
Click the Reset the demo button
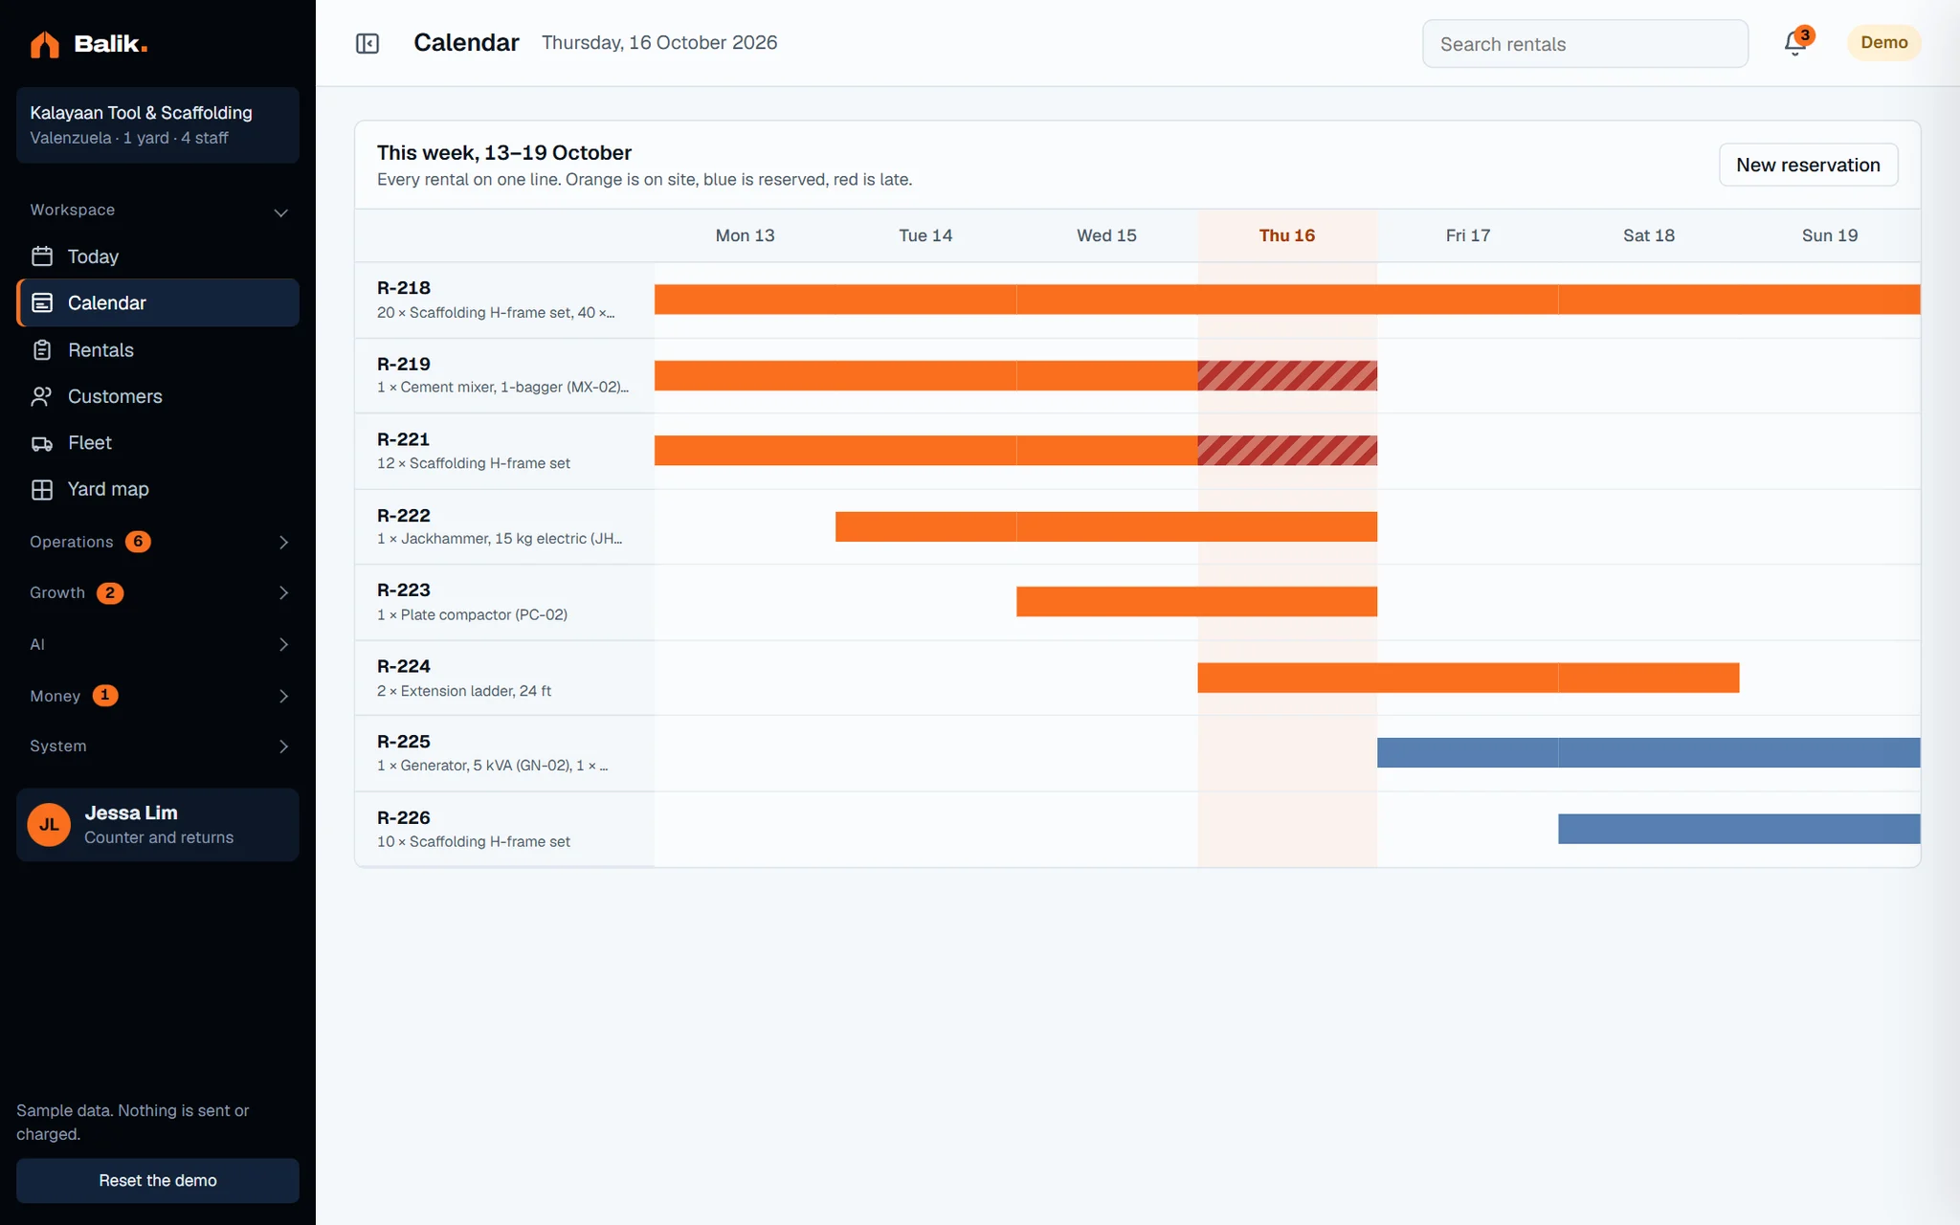(x=158, y=1180)
